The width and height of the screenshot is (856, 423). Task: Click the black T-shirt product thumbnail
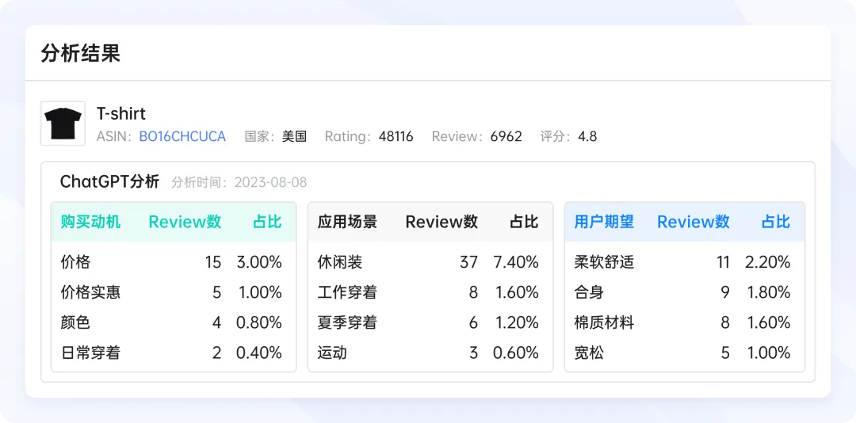coord(63,124)
